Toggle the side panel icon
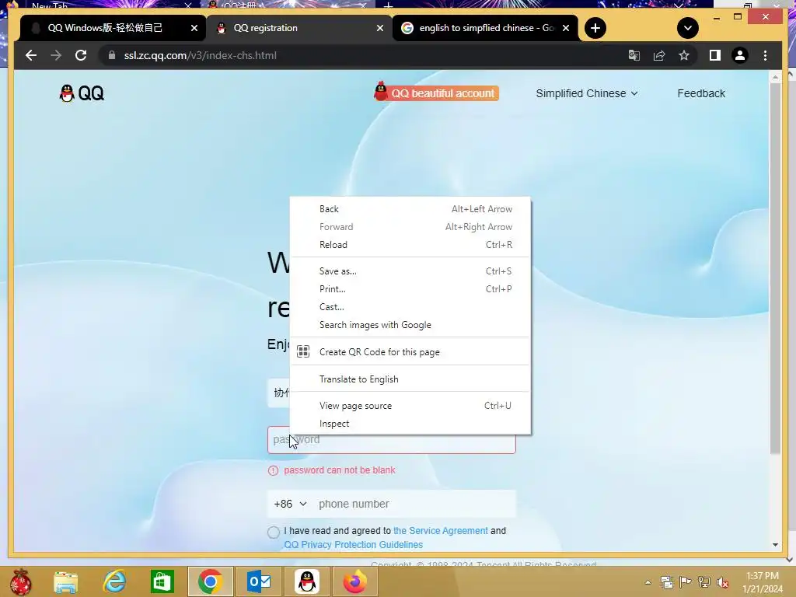The image size is (796, 597). [x=715, y=55]
